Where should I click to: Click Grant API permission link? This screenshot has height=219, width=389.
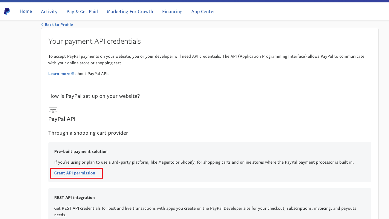point(75,173)
